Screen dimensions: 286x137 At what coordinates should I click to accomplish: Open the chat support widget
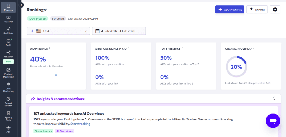(273, 121)
